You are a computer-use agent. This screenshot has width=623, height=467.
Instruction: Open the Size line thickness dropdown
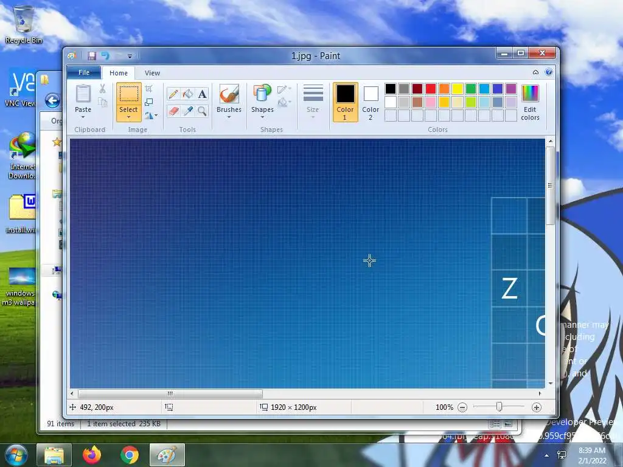click(313, 102)
